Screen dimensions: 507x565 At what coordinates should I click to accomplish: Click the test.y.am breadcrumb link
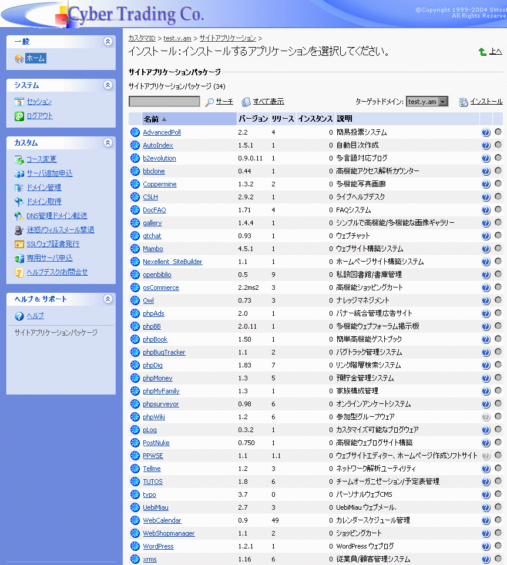(x=177, y=38)
